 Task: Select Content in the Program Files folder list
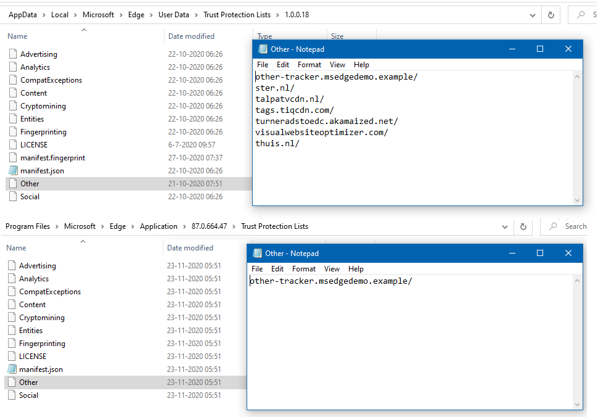[x=33, y=305]
